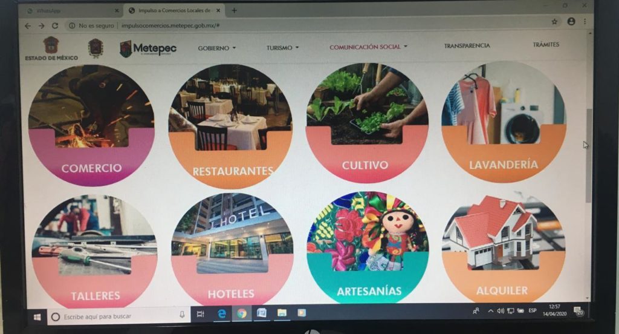Expand the Gobierno dropdown menu
Image resolution: width=619 pixels, height=334 pixels.
pyautogui.click(x=217, y=48)
